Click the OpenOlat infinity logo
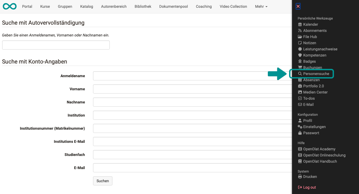The width and height of the screenshot is (359, 194). (10, 6)
